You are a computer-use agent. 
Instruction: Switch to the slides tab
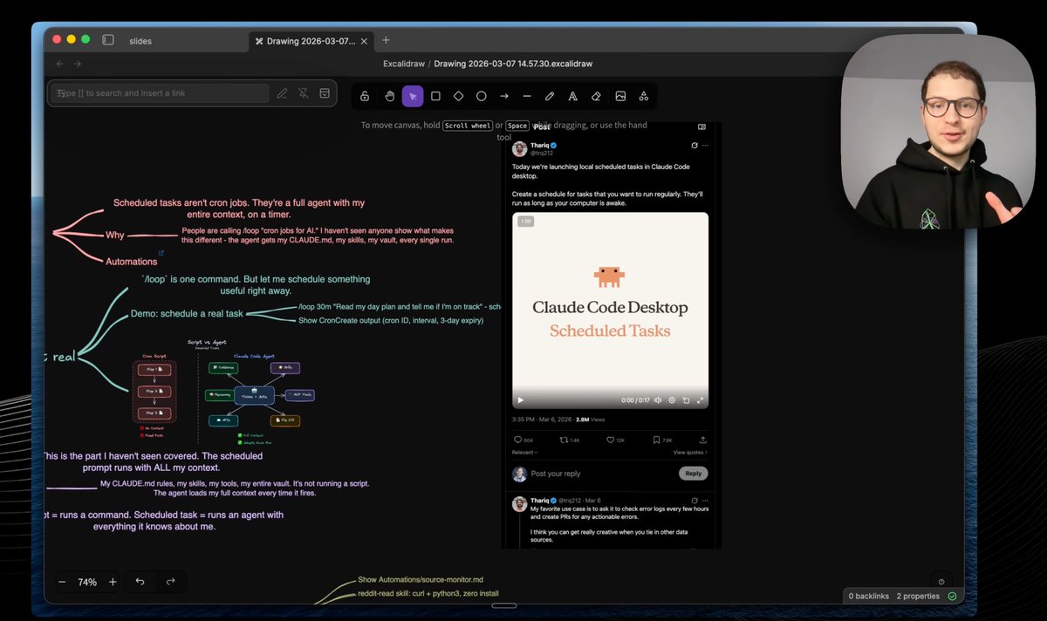pyautogui.click(x=140, y=41)
